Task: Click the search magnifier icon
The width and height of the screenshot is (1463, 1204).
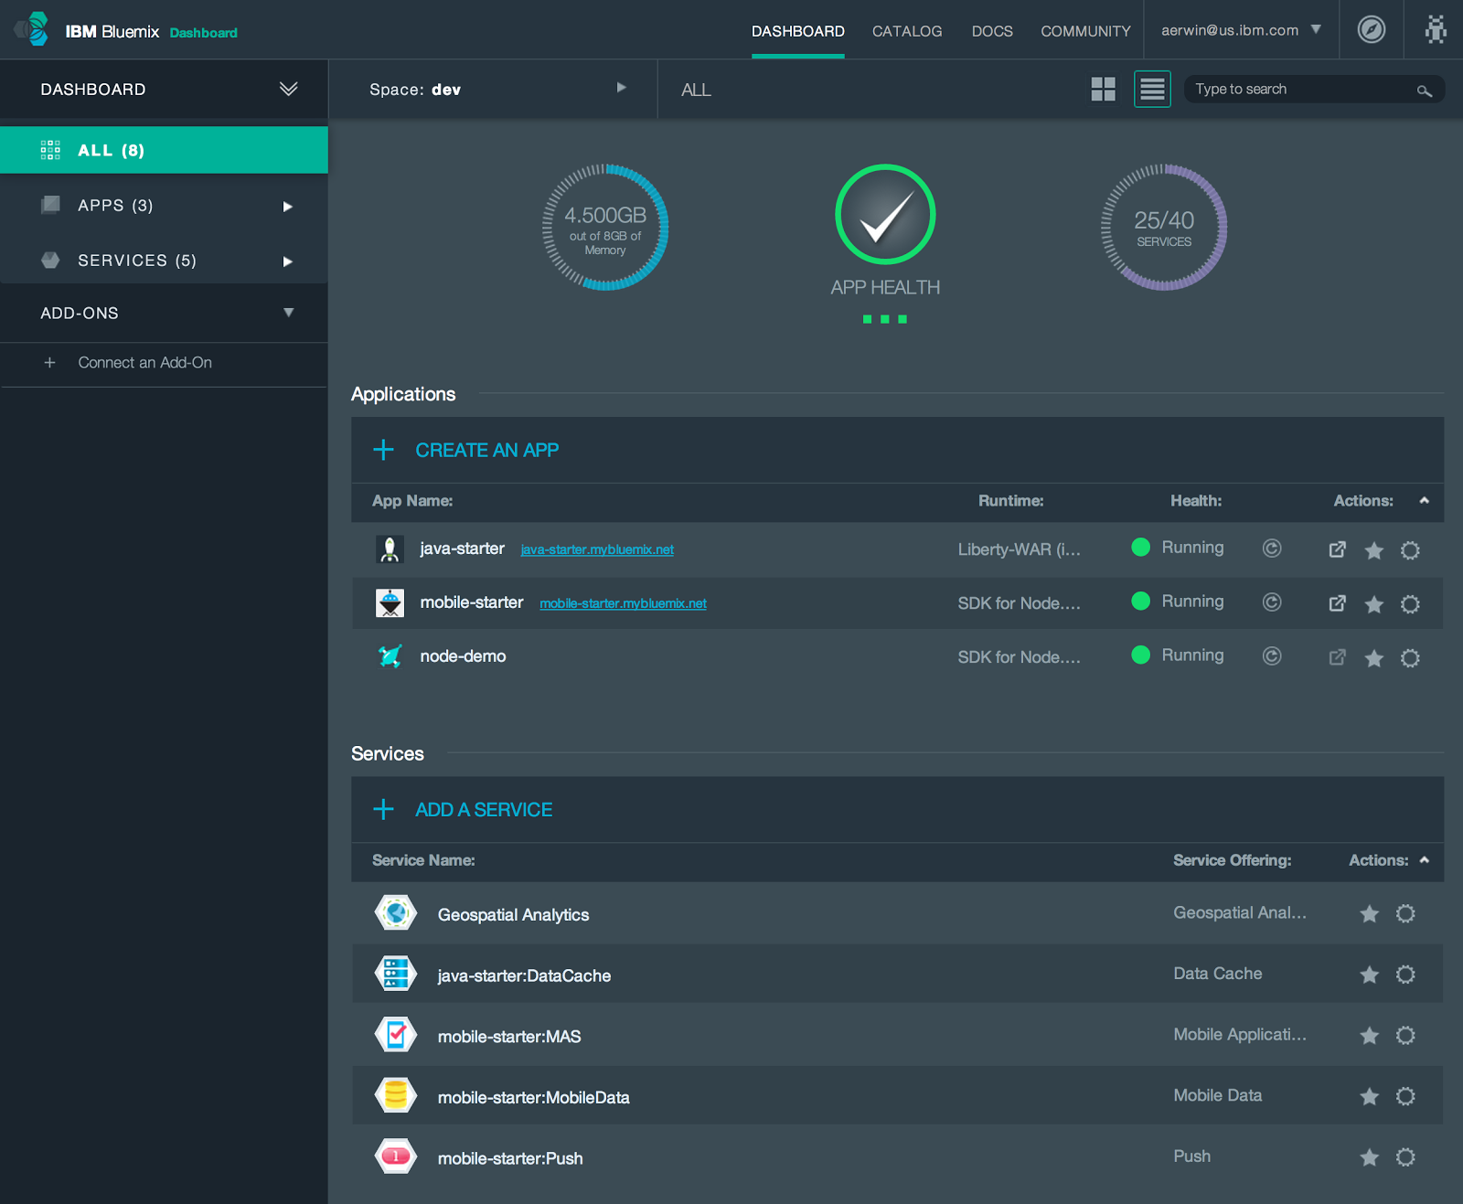Action: pos(1424,90)
